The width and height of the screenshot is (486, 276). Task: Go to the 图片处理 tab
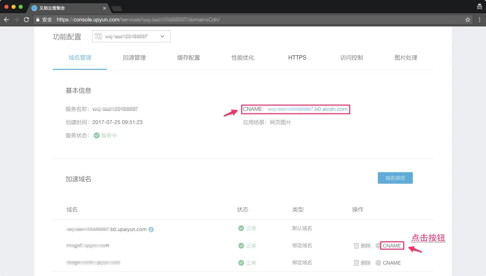pos(406,58)
